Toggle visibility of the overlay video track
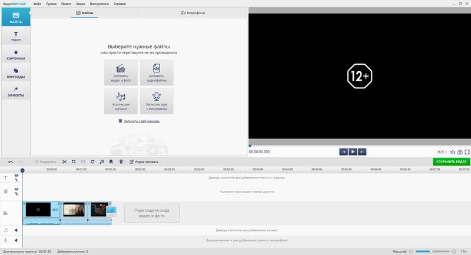Image resolution: width=471 pixels, height=255 pixels. [x=16, y=189]
